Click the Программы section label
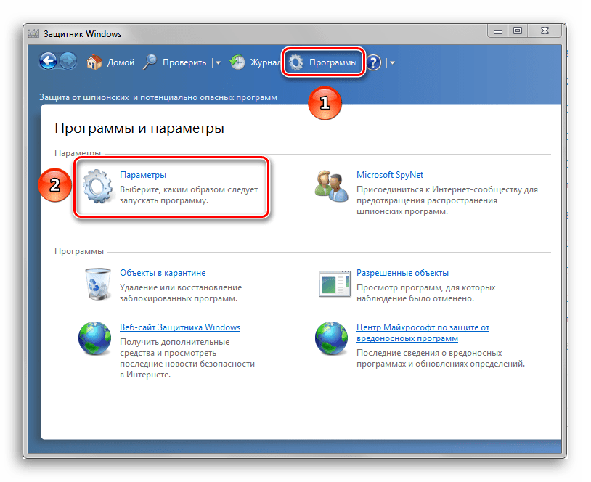This screenshot has height=482, width=591. 79,251
